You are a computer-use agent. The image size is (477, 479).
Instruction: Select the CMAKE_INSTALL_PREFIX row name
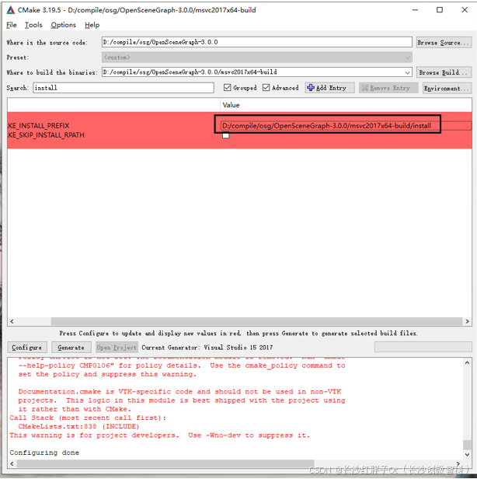tap(38, 125)
